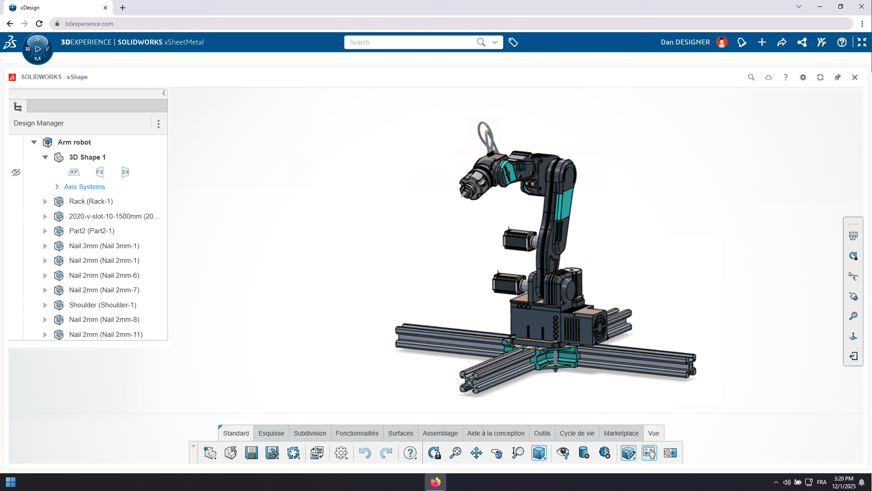Collapse the Arm robot tree node
872x491 pixels.
click(x=34, y=142)
